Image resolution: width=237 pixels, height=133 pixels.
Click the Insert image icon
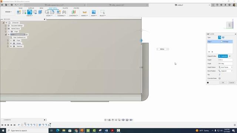tap(94, 12)
